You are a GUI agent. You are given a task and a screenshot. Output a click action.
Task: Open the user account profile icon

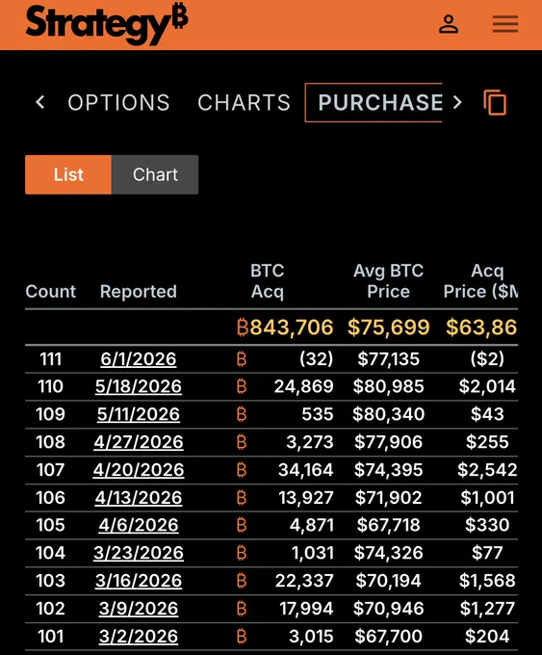tap(449, 24)
